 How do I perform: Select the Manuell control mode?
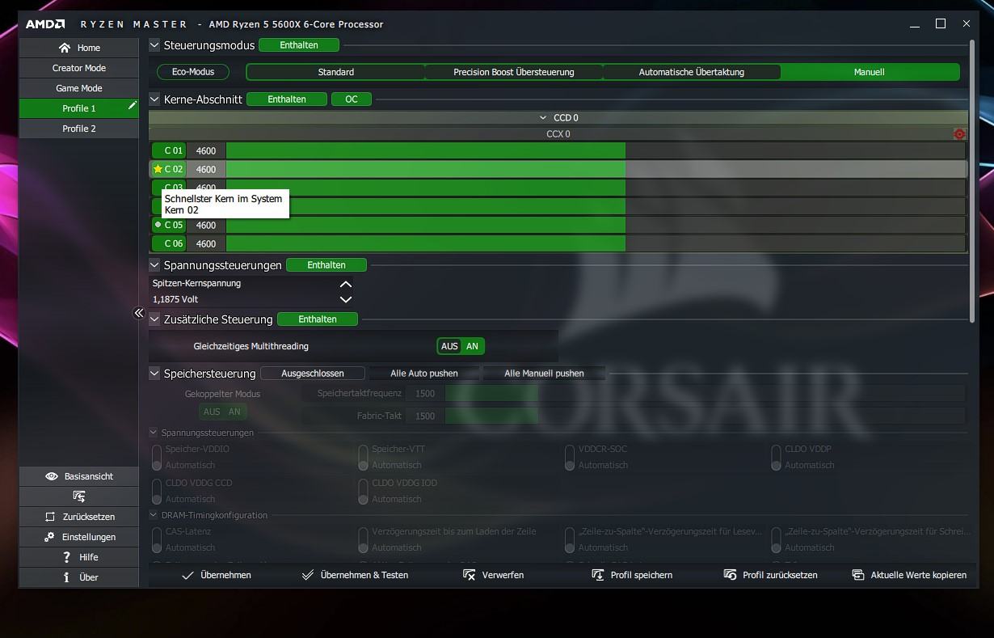tap(870, 72)
